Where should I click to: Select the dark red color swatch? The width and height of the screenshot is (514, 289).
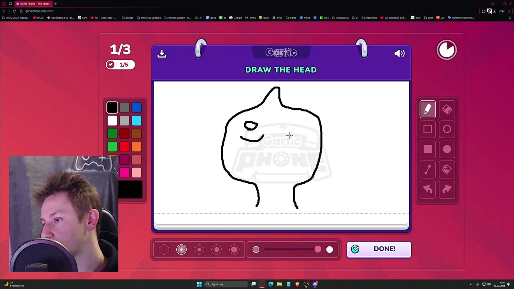coord(124,134)
